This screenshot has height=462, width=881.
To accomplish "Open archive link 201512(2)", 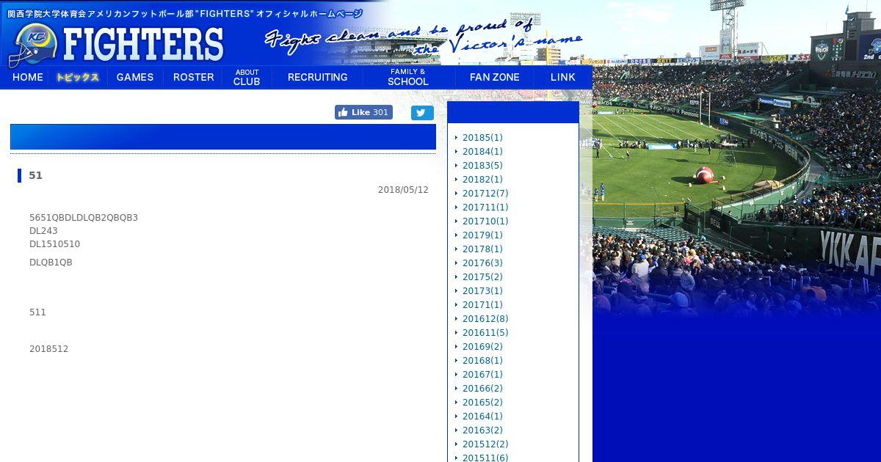I will coord(485,444).
